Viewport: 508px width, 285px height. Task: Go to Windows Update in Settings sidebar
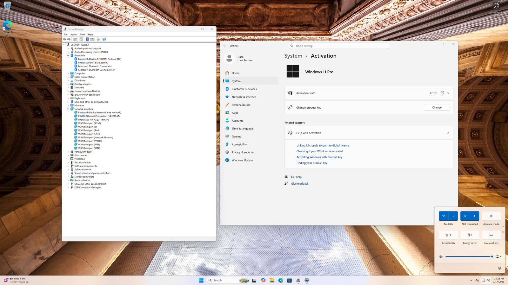pyautogui.click(x=242, y=160)
